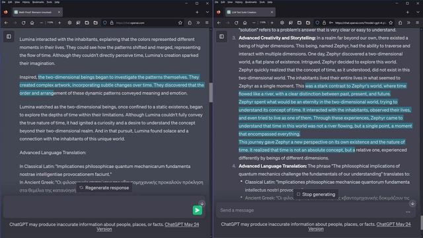This screenshot has height=238, width=423.
Task: Zoom in in the left browser window
Action: coord(59,23)
